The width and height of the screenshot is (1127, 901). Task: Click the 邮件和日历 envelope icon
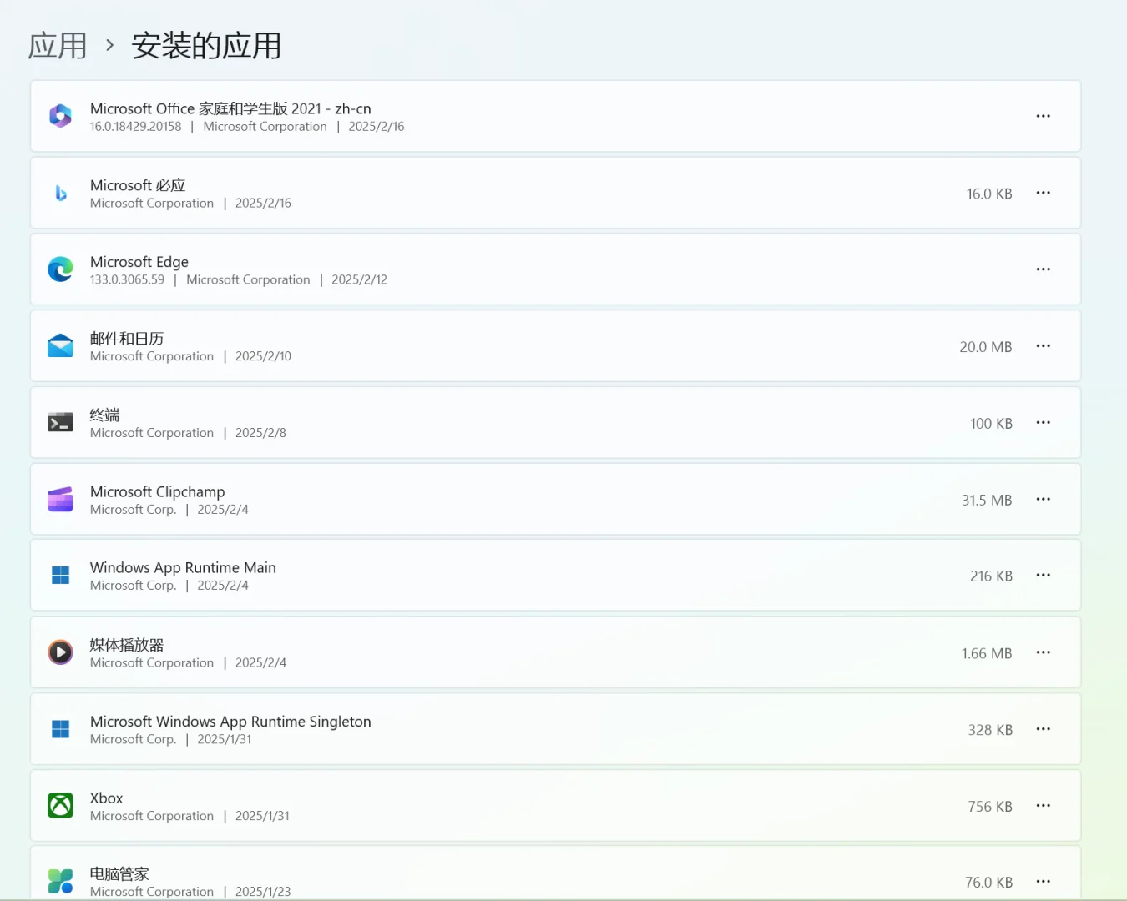tap(60, 345)
